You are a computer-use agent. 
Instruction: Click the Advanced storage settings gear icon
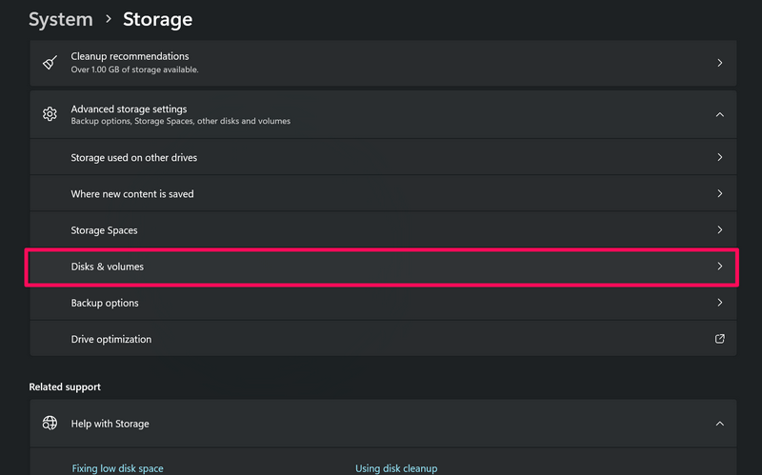click(x=50, y=114)
